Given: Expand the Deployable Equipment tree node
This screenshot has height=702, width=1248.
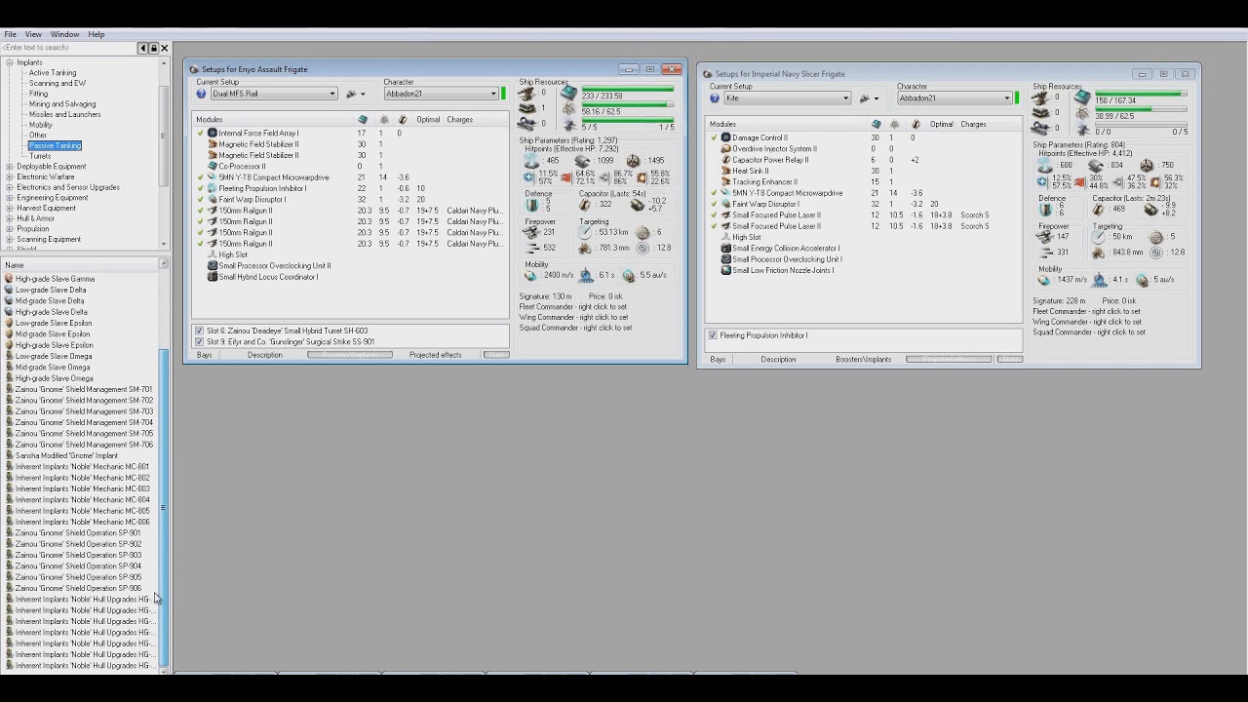Looking at the screenshot, I should 10,167.
